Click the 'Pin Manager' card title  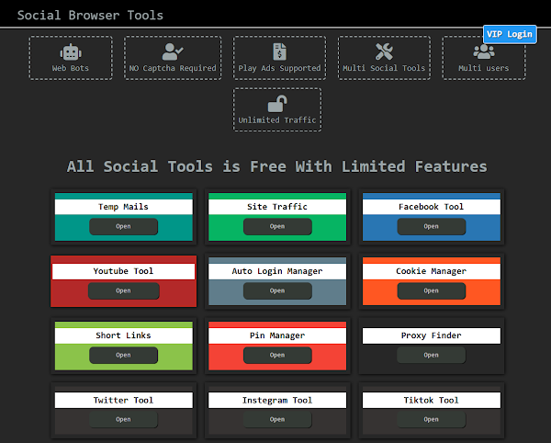[277, 335]
